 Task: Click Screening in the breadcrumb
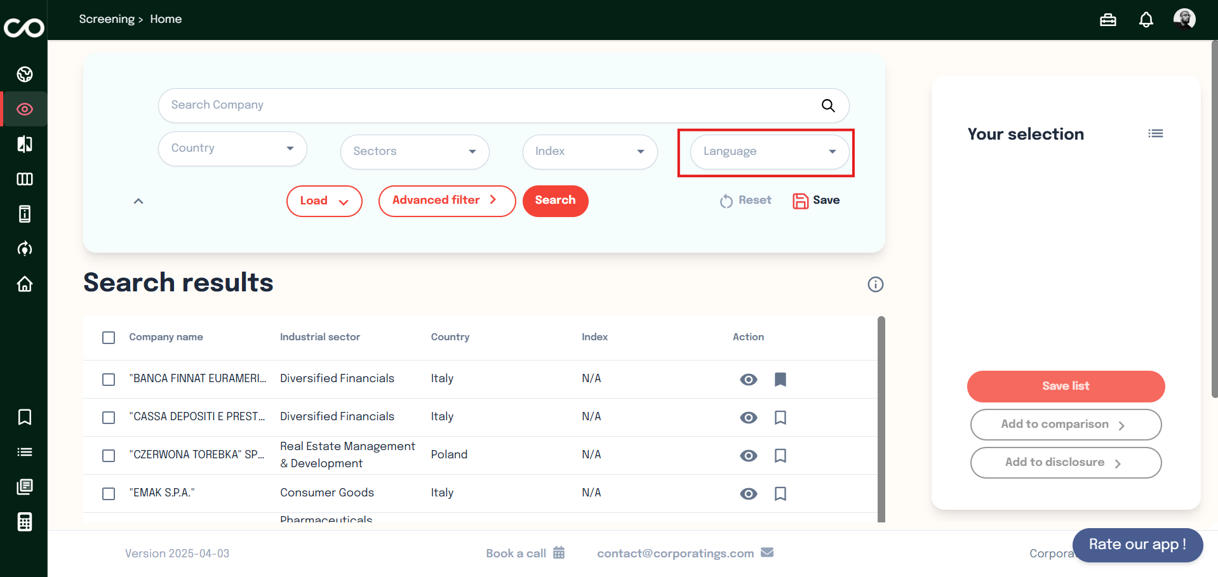pos(107,19)
